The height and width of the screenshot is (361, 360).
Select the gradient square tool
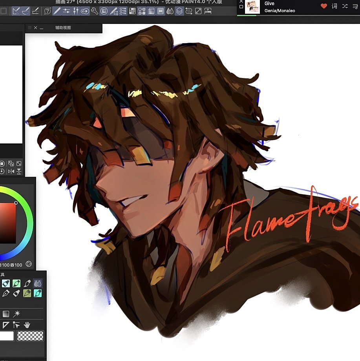6,314
